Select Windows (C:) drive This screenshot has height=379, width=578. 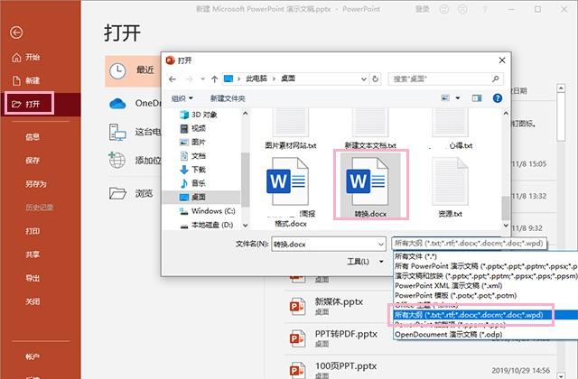pyautogui.click(x=209, y=211)
